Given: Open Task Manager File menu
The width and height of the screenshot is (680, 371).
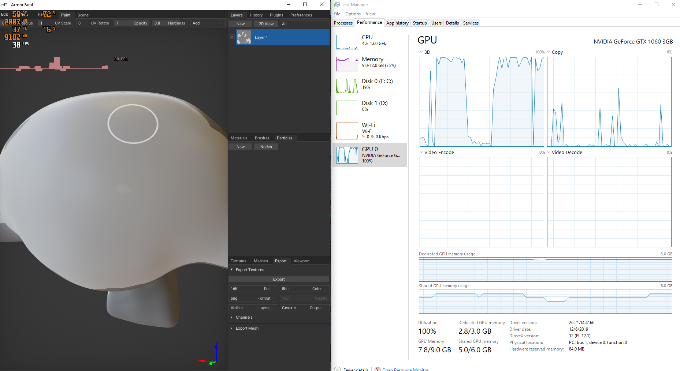Looking at the screenshot, I should (337, 14).
